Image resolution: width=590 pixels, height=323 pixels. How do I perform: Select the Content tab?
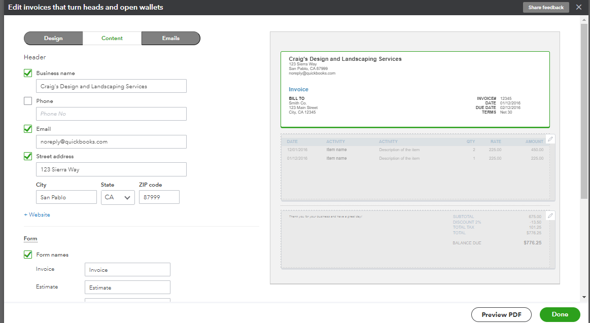[112, 38]
